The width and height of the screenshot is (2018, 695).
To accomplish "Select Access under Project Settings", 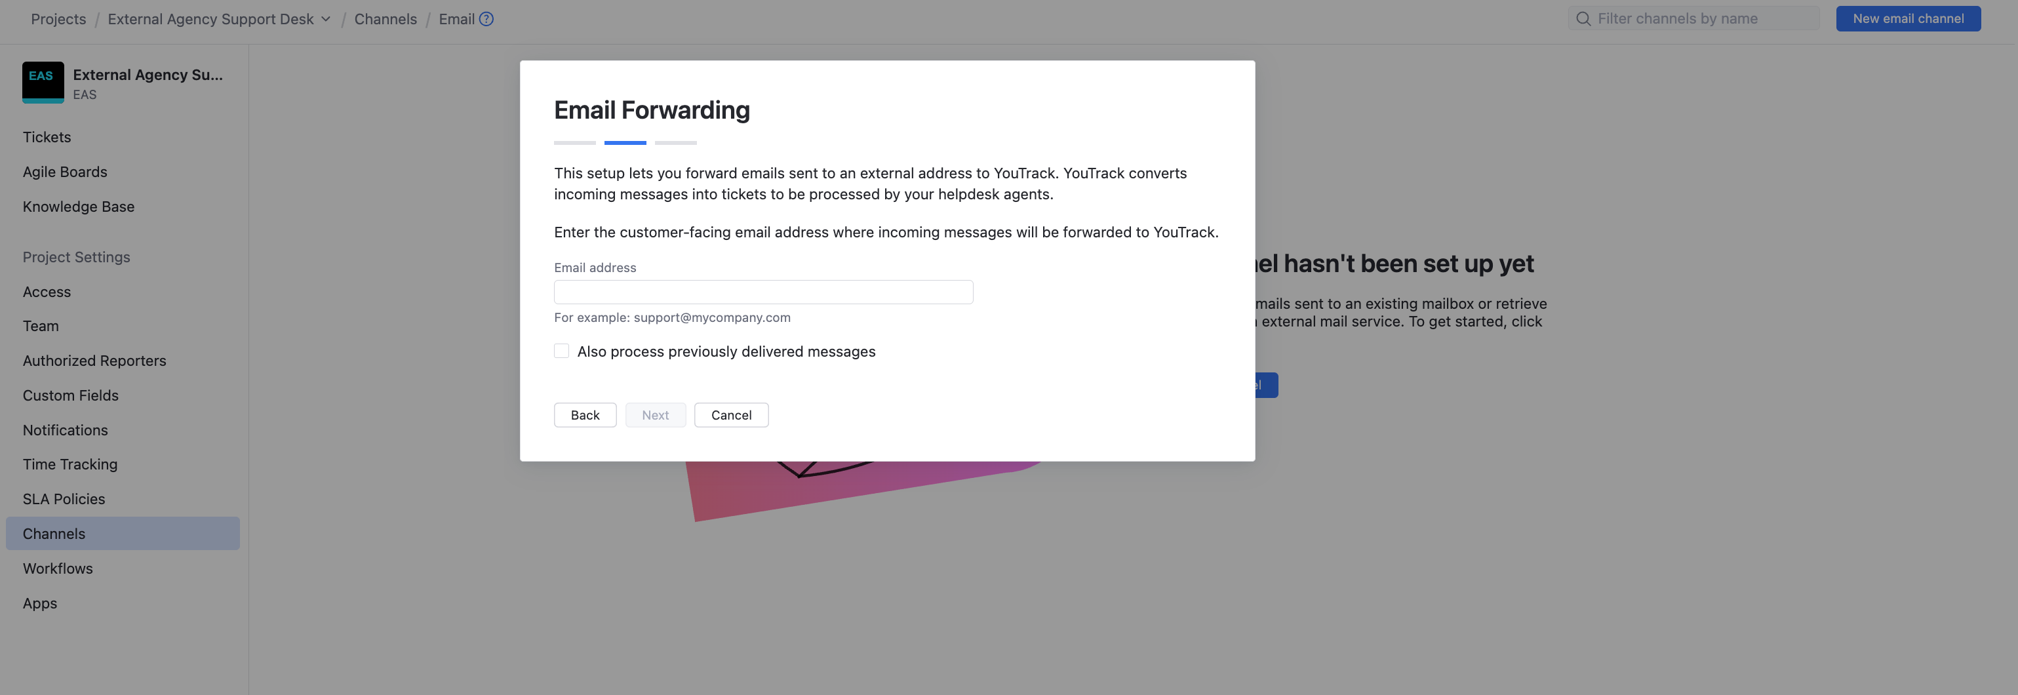I will (x=46, y=292).
